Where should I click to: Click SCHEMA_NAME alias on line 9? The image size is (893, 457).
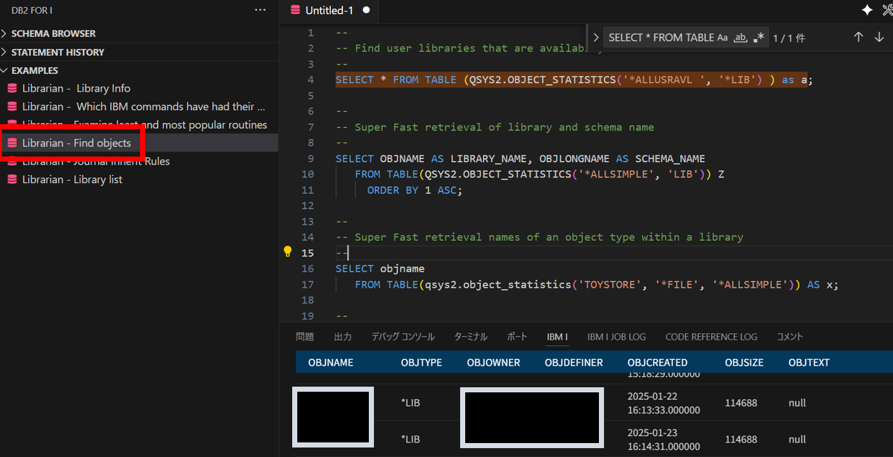(x=670, y=158)
